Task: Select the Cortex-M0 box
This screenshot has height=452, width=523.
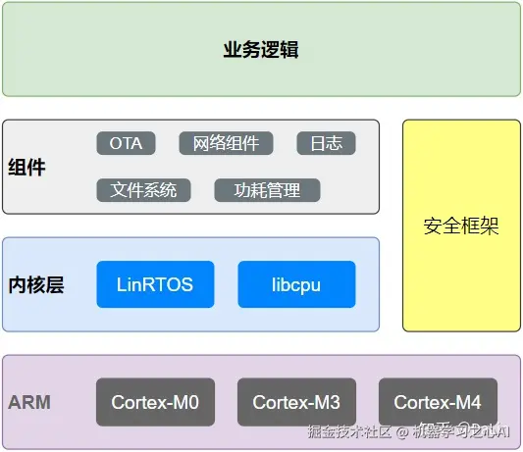Action: (155, 402)
